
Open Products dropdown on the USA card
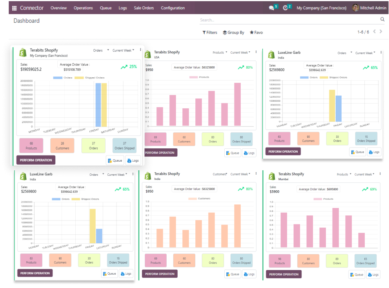coord(220,53)
